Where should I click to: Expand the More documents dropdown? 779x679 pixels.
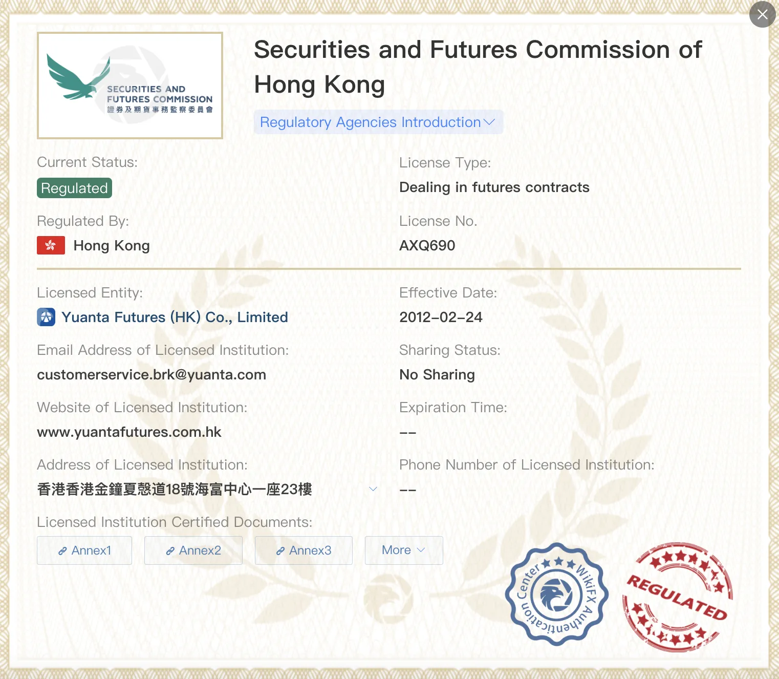tap(404, 550)
